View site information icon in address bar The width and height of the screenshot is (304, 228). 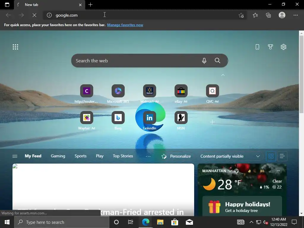(49, 15)
